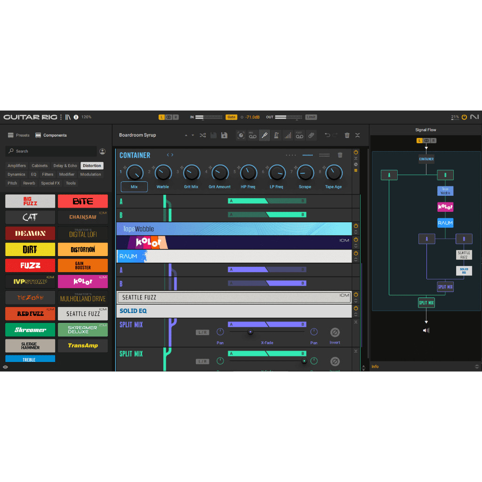The width and height of the screenshot is (482, 482).
Task: Delete the Container using its trash icon
Action: pos(340,155)
